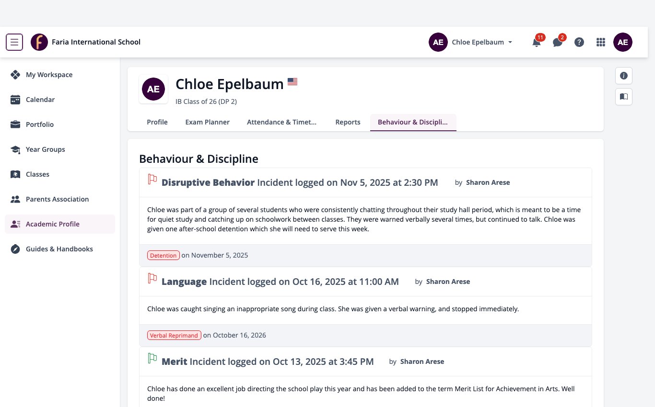
Task: Open Year Groups menu label
Action: click(x=46, y=149)
